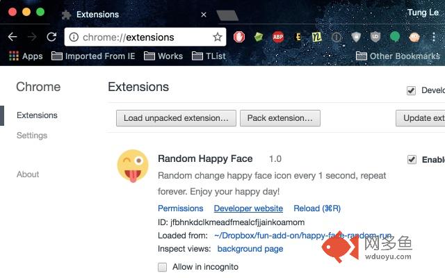Screen dimensions: 445x278
Task: Open the green circle extension icon
Action: click(395, 37)
